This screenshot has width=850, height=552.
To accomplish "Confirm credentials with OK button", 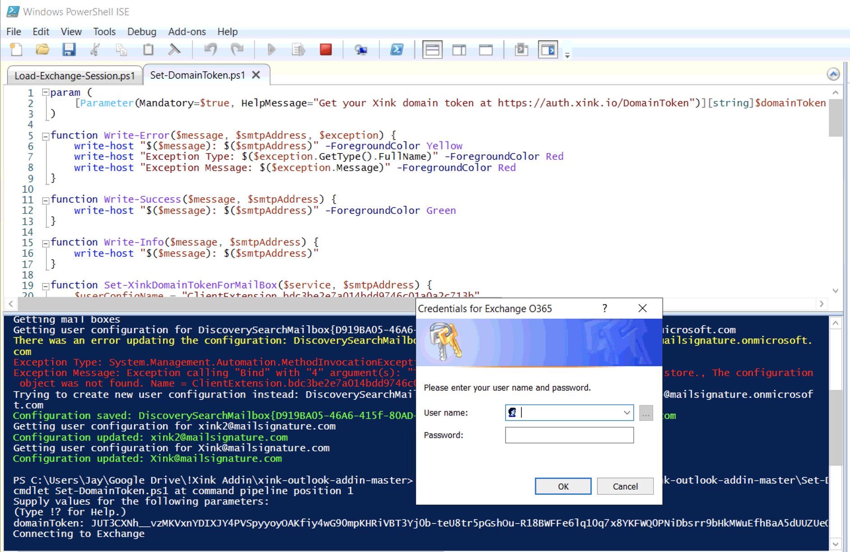I will (563, 486).
